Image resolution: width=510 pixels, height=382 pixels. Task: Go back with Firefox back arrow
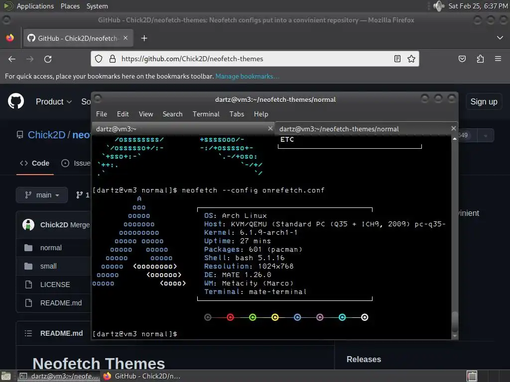(12, 59)
